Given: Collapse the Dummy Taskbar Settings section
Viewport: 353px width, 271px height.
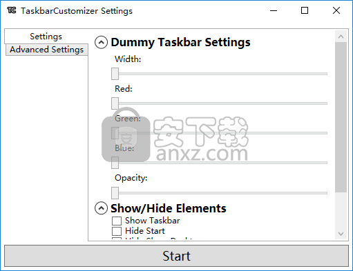Looking at the screenshot, I should [101, 43].
